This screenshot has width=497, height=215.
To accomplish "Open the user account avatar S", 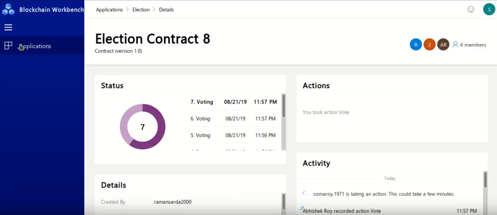I will (x=489, y=9).
